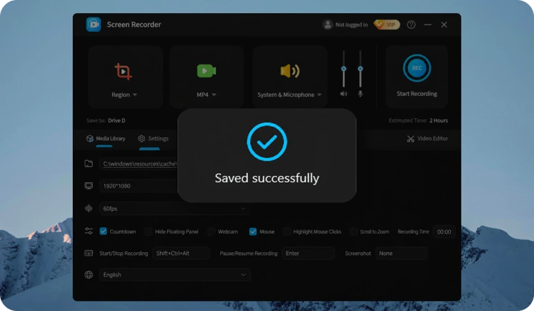This screenshot has width=534, height=311.
Task: Mute the microphone icon under the slider
Action: (x=360, y=94)
